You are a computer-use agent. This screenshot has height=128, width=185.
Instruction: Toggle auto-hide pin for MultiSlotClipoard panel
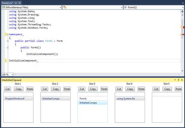pos(178,80)
